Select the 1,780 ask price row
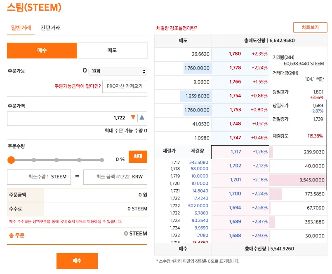 click(240, 54)
